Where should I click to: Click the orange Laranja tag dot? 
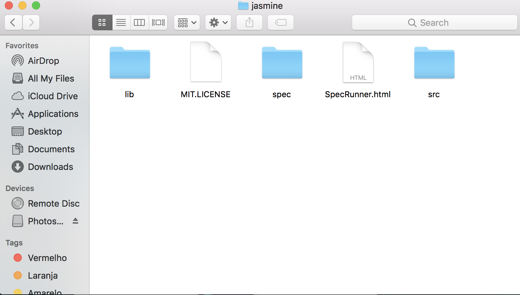pyautogui.click(x=18, y=275)
